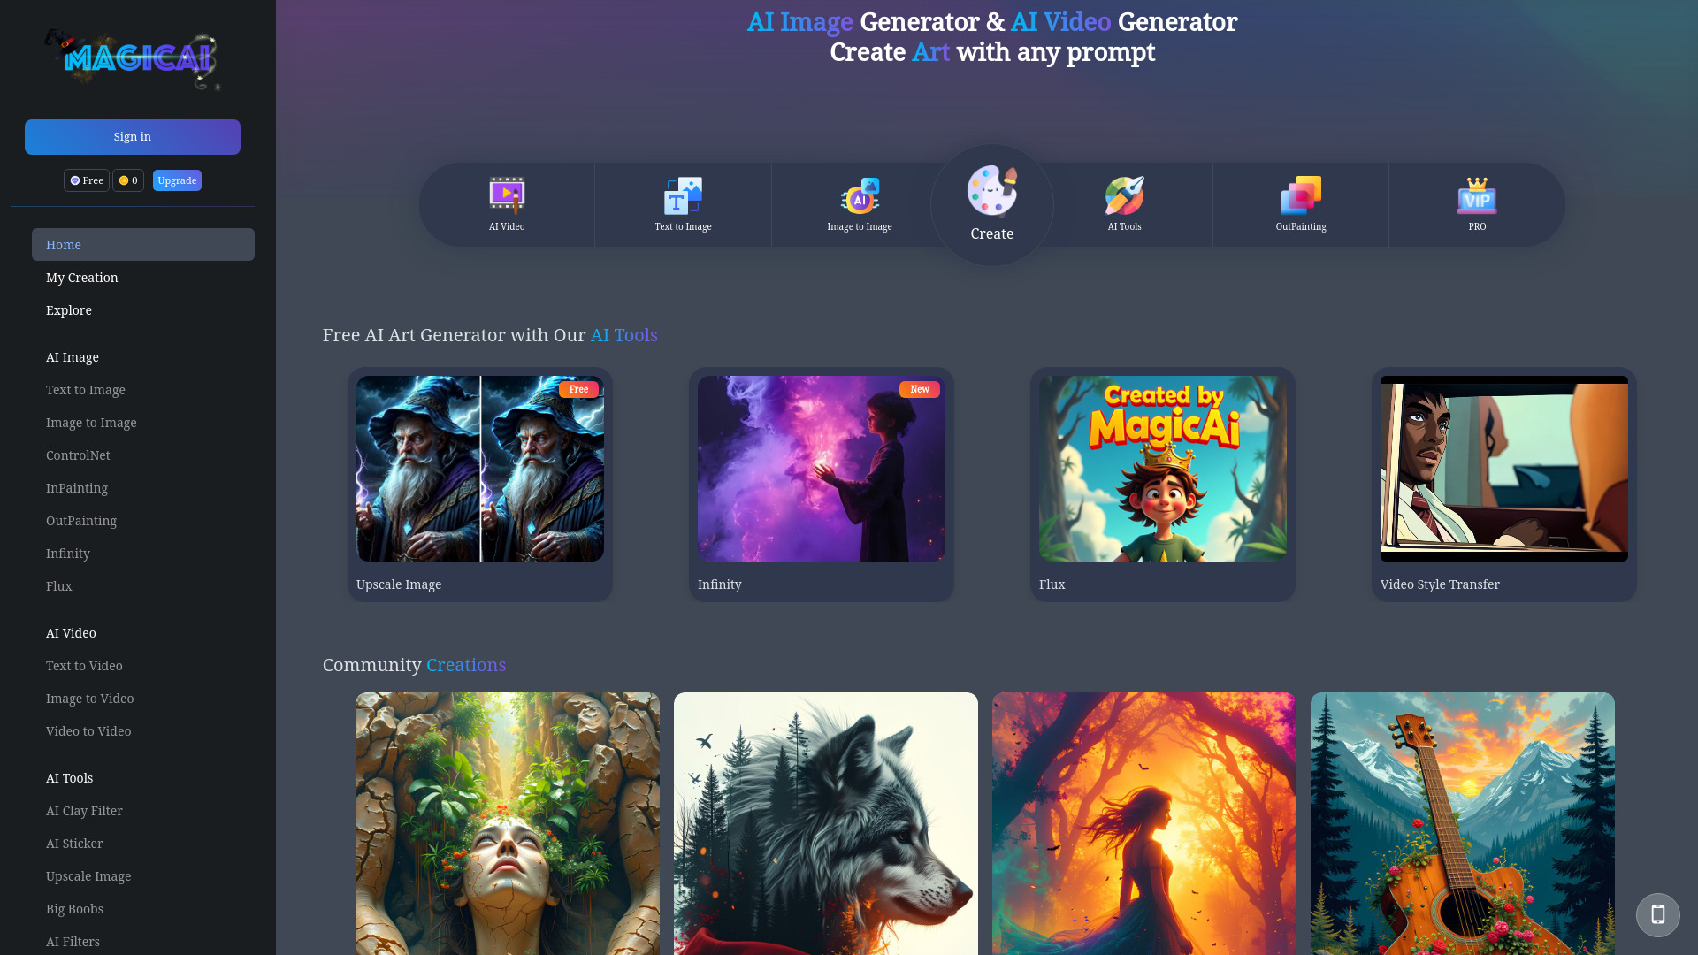Click the mobile phone floating button

point(1657,914)
